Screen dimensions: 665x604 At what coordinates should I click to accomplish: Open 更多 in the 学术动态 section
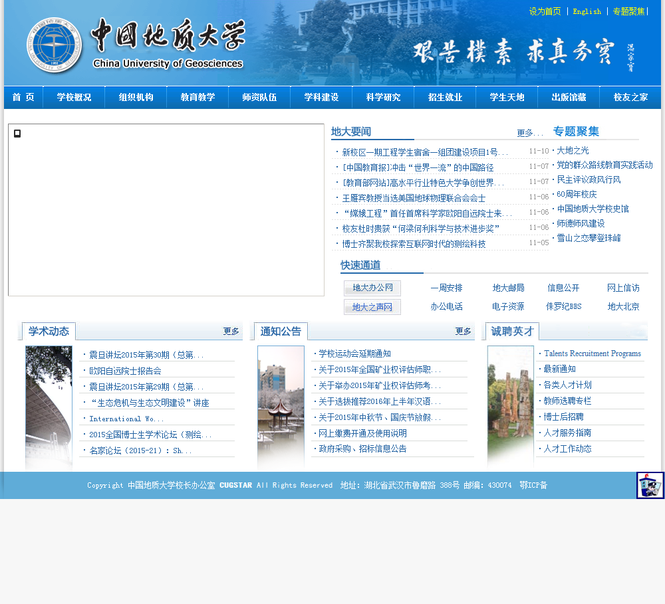pyautogui.click(x=231, y=332)
